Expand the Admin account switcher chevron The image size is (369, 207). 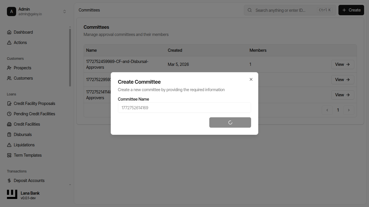tap(65, 11)
